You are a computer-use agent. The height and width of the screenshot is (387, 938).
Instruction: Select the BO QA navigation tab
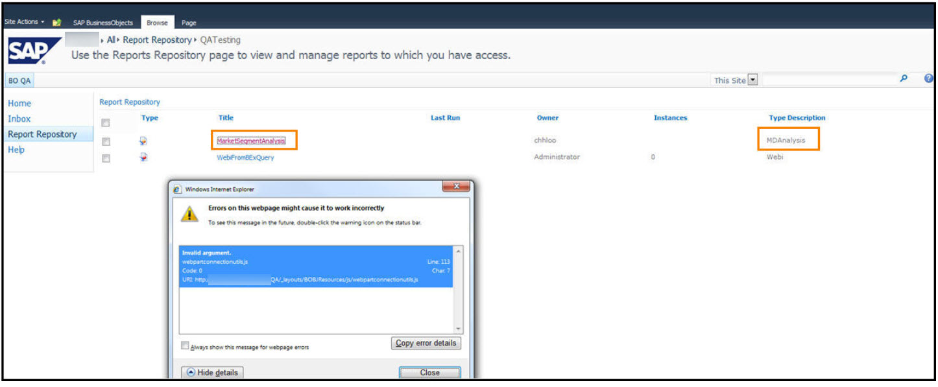(x=19, y=81)
